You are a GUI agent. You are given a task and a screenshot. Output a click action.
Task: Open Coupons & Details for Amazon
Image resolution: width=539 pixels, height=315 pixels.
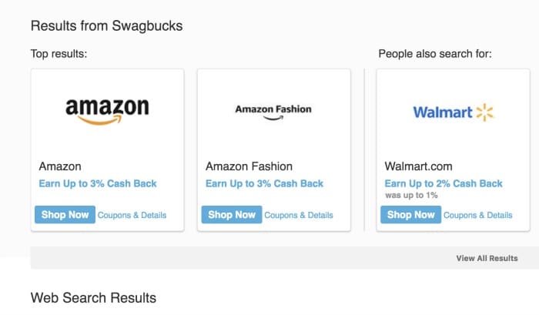[x=132, y=216]
